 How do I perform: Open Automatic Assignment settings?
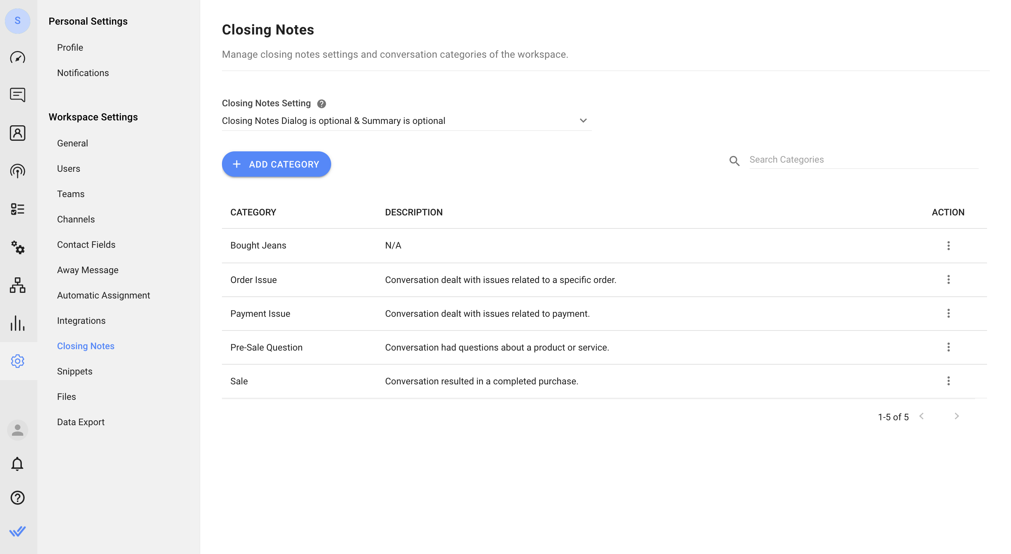tap(103, 295)
